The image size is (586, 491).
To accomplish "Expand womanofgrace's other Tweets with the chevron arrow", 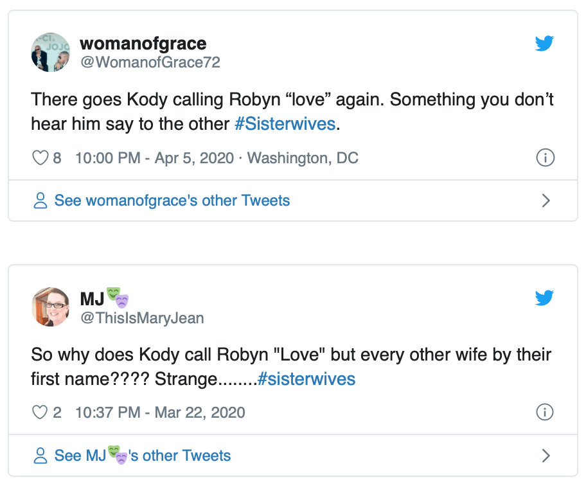I will click(x=546, y=201).
